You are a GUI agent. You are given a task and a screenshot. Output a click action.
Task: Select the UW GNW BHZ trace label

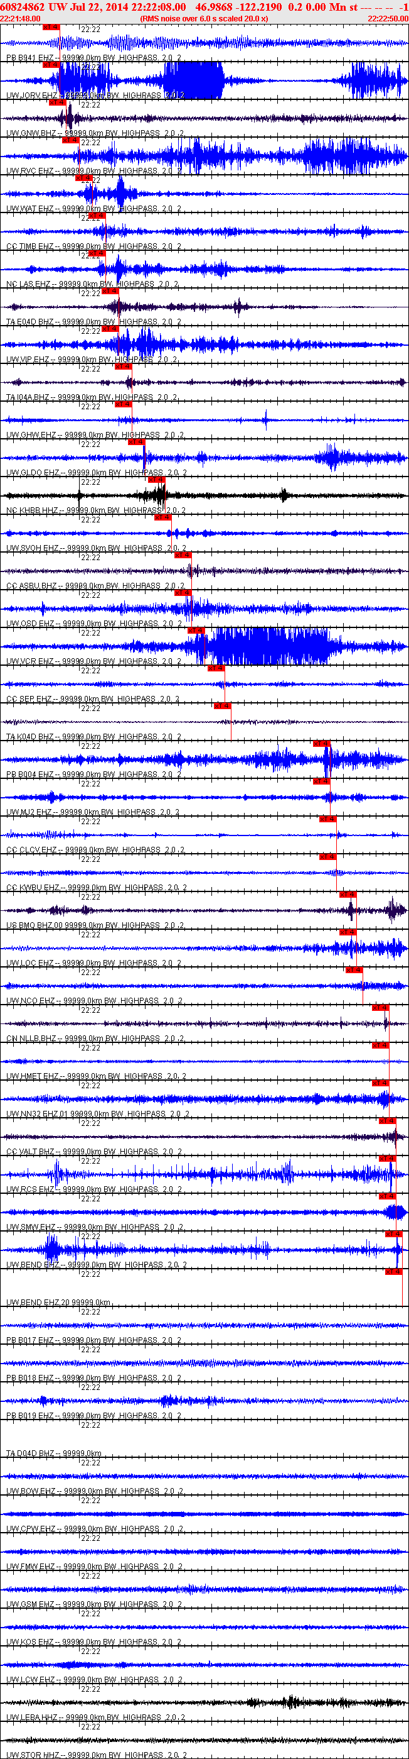coord(94,133)
